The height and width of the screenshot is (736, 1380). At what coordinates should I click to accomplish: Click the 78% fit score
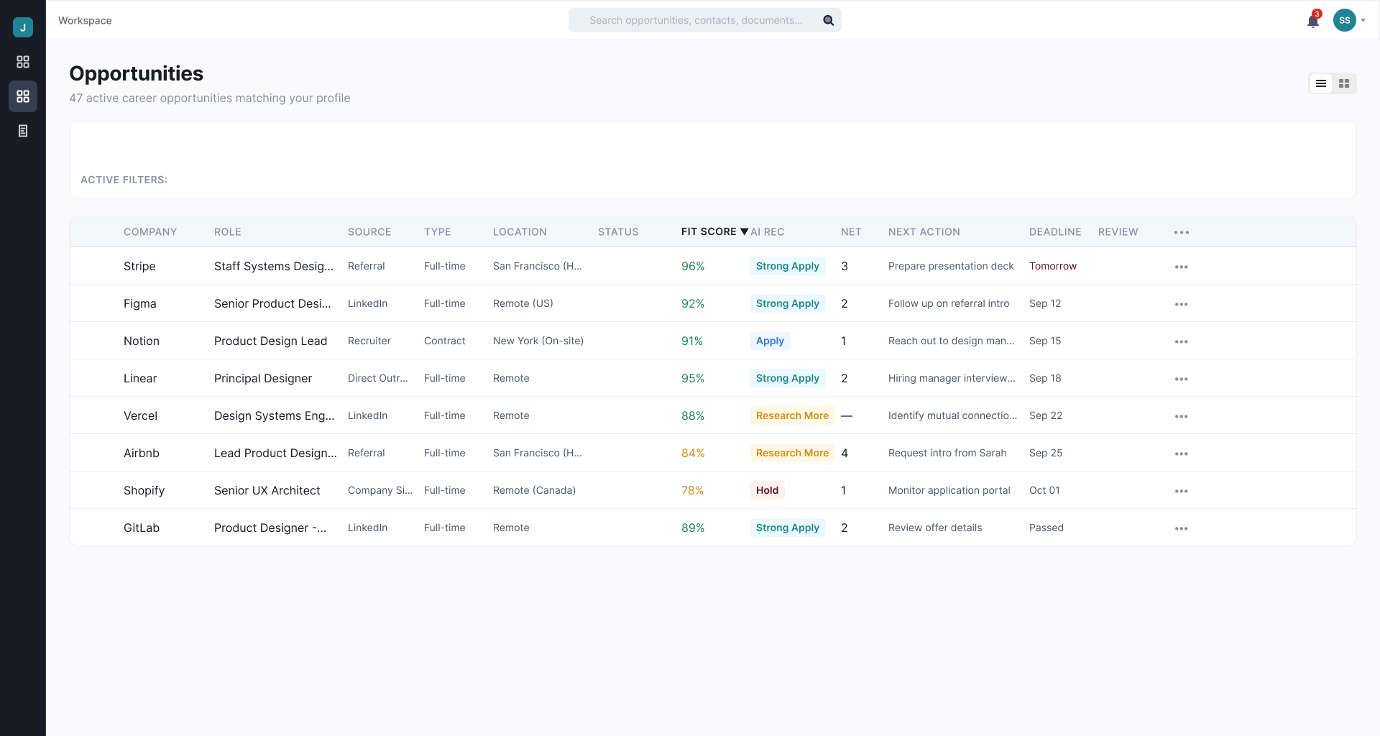(693, 490)
